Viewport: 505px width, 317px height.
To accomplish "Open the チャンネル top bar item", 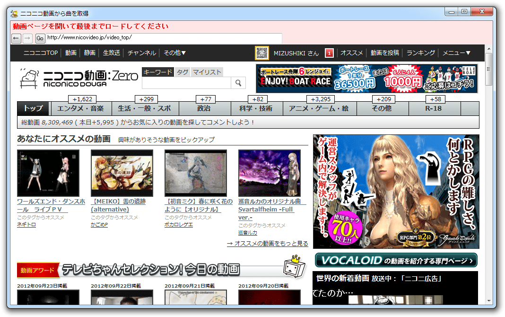I will [142, 53].
